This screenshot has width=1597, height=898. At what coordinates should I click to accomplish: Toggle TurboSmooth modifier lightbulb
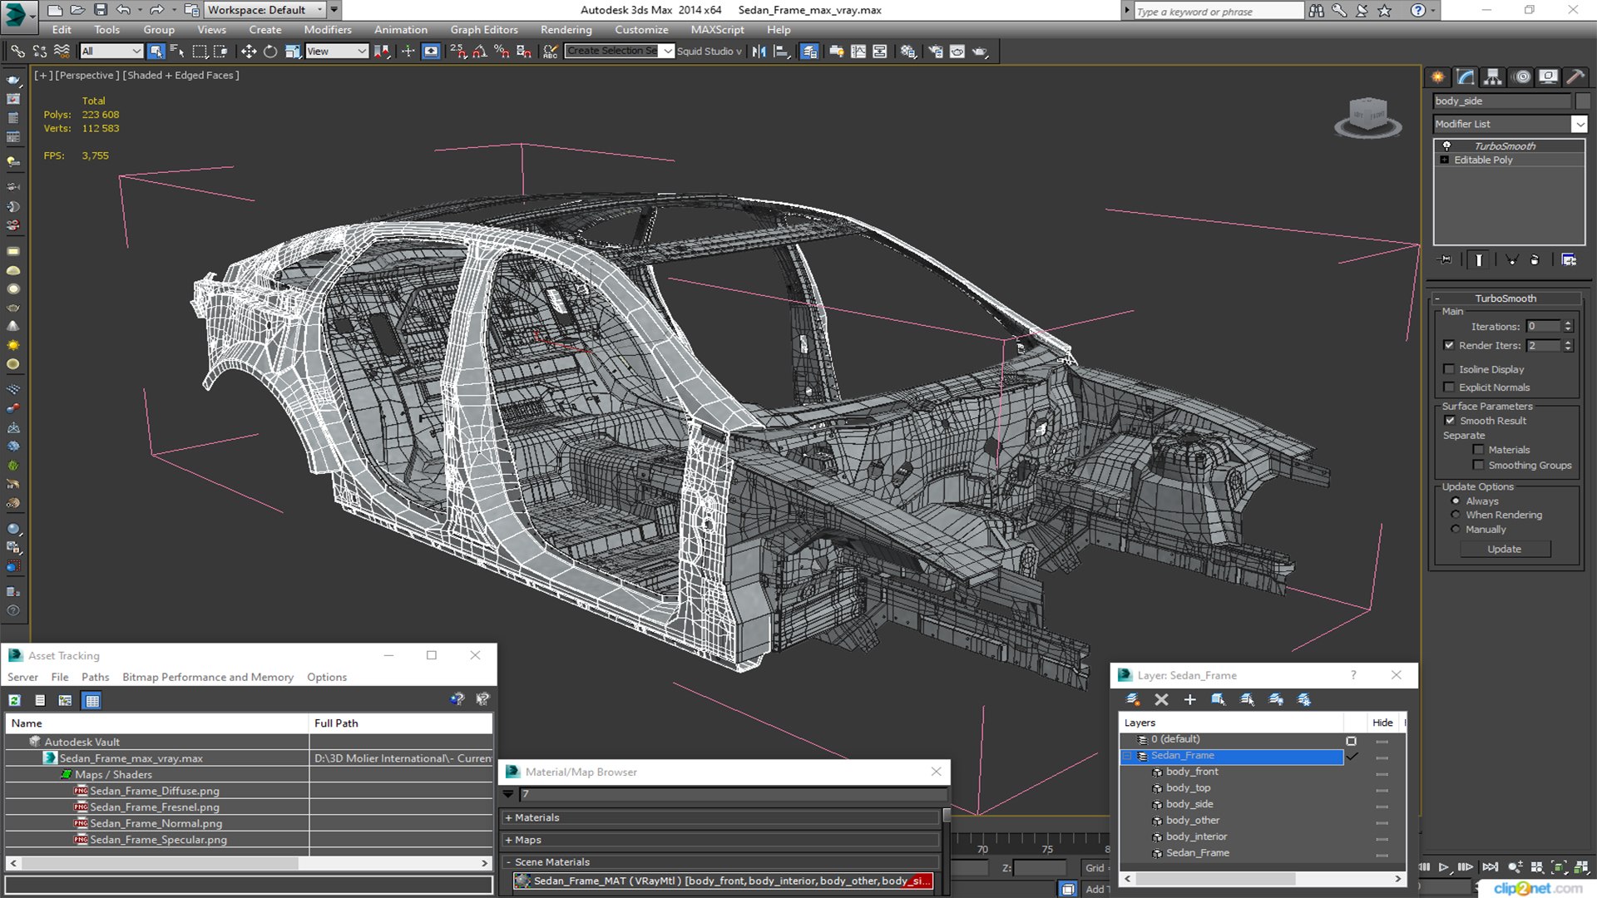click(1446, 146)
